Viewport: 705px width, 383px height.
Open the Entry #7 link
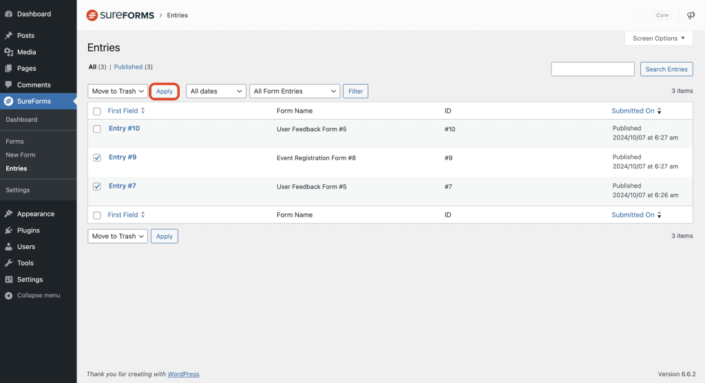(x=123, y=186)
